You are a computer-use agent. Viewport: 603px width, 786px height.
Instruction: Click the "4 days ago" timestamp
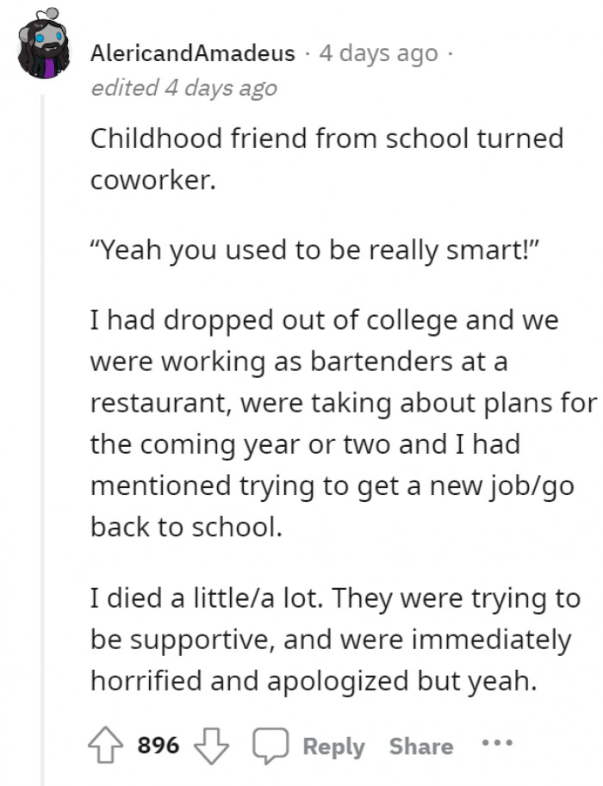coord(378,53)
